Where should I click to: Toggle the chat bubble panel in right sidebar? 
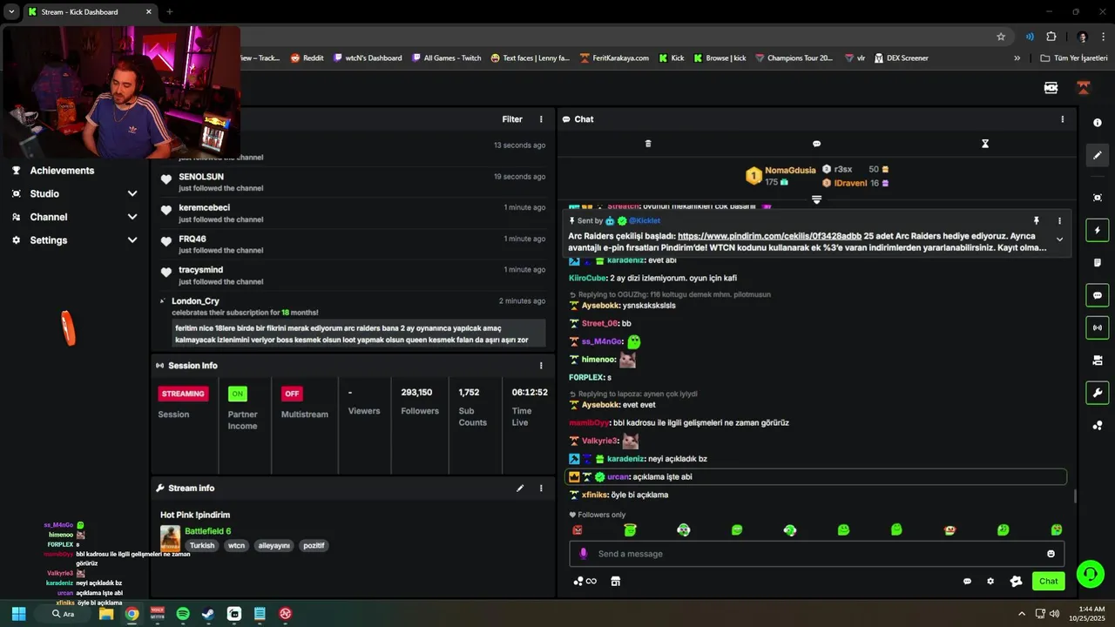(x=1097, y=295)
